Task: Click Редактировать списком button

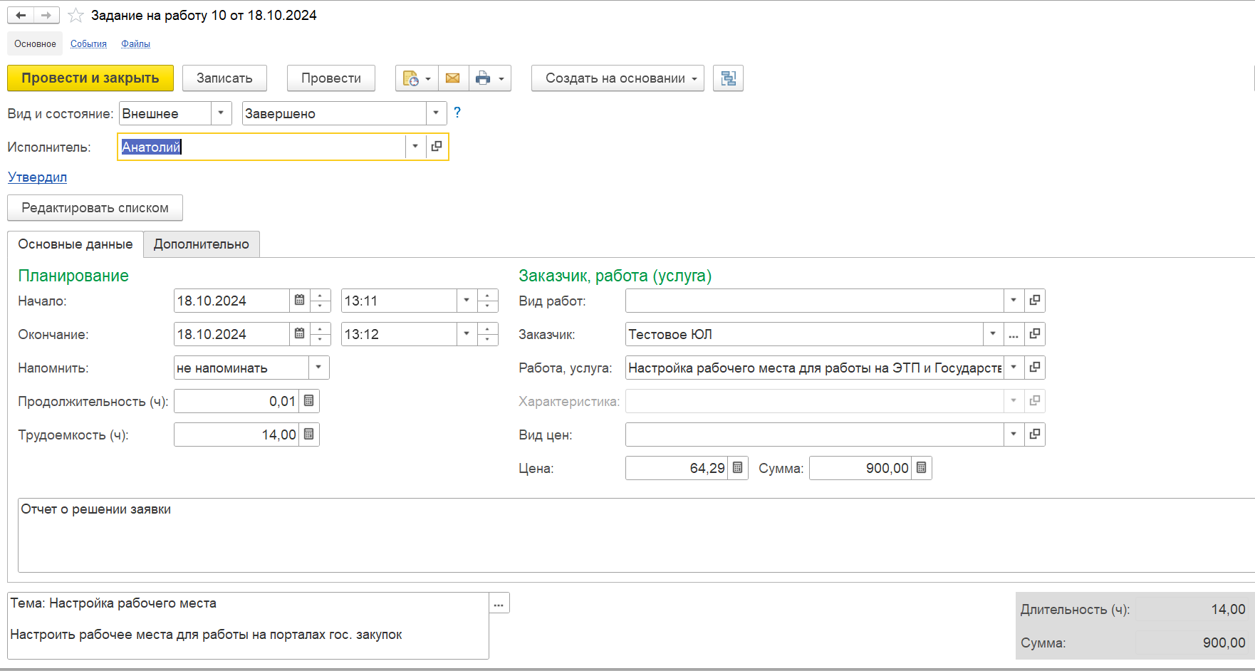Action: [x=95, y=208]
